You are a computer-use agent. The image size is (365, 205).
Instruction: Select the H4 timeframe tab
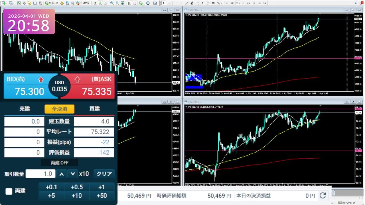[248, 3]
